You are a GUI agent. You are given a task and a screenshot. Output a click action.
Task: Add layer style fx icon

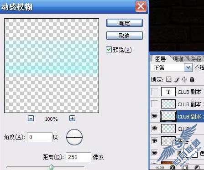(x=173, y=168)
